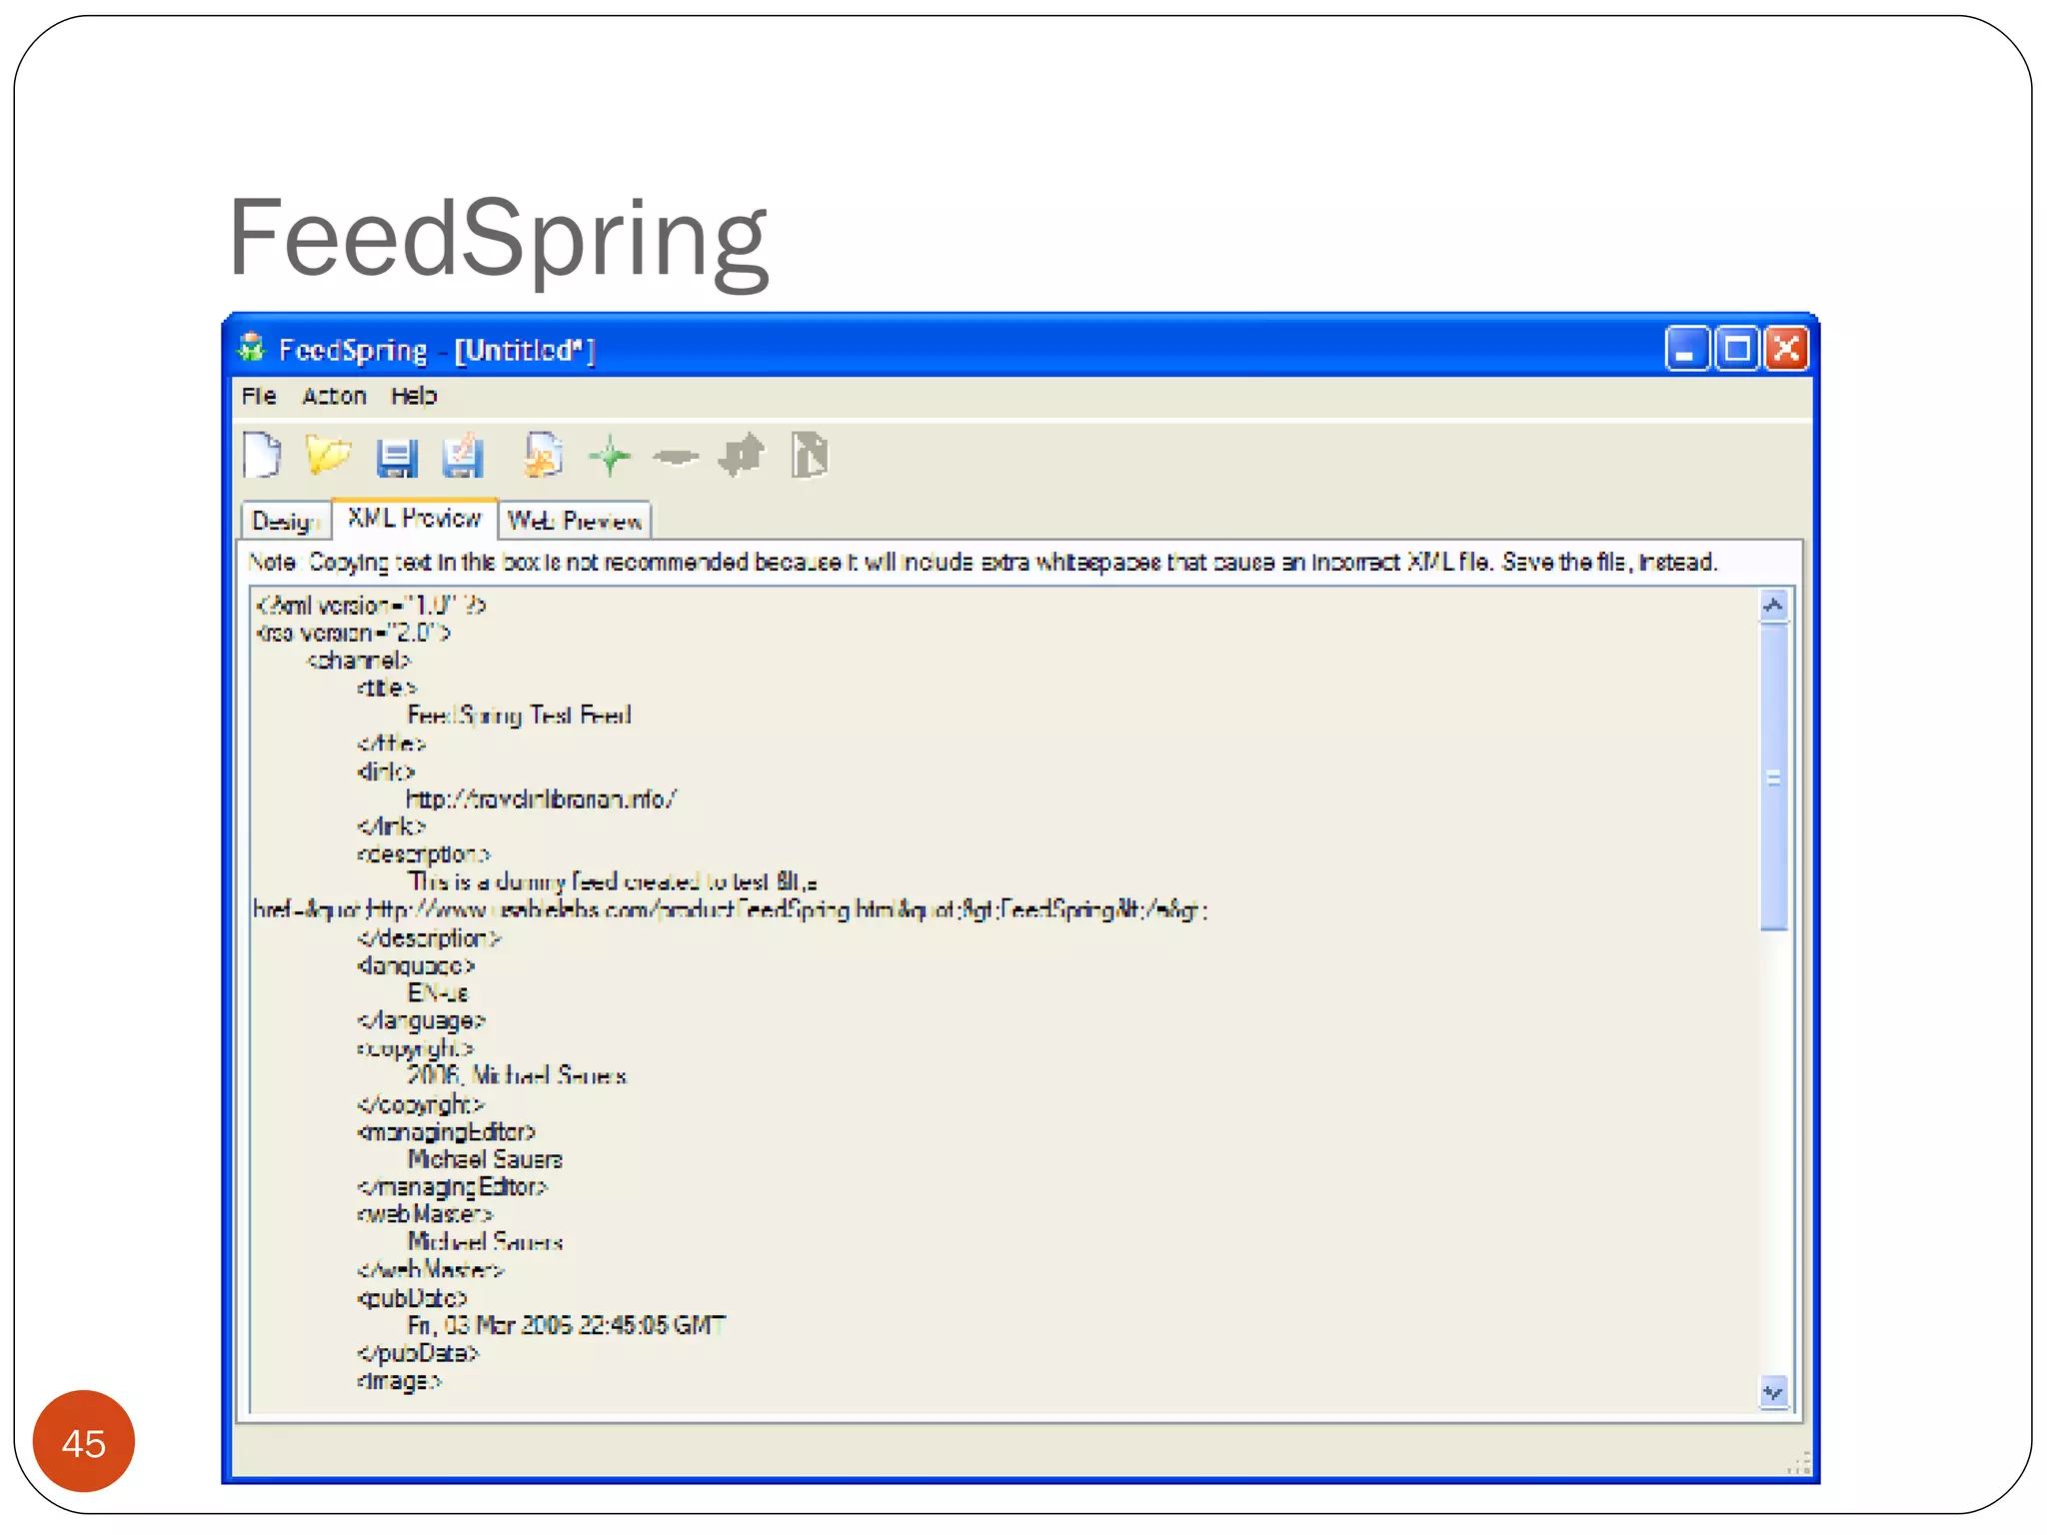This screenshot has width=2047, height=1535.
Task: Open the File menu
Action: coord(259,397)
